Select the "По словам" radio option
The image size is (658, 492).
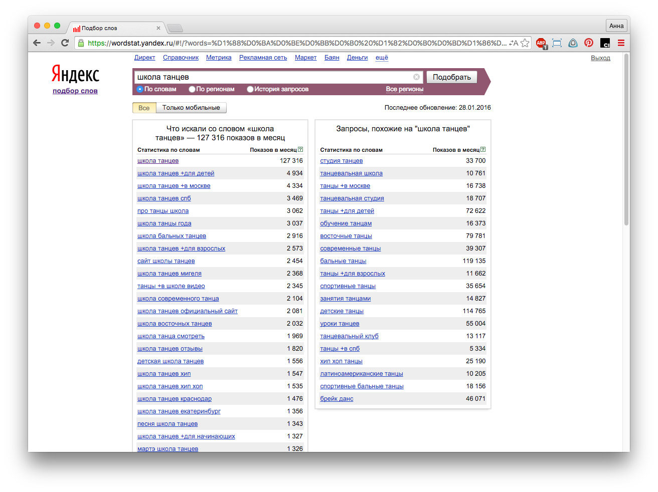140,89
